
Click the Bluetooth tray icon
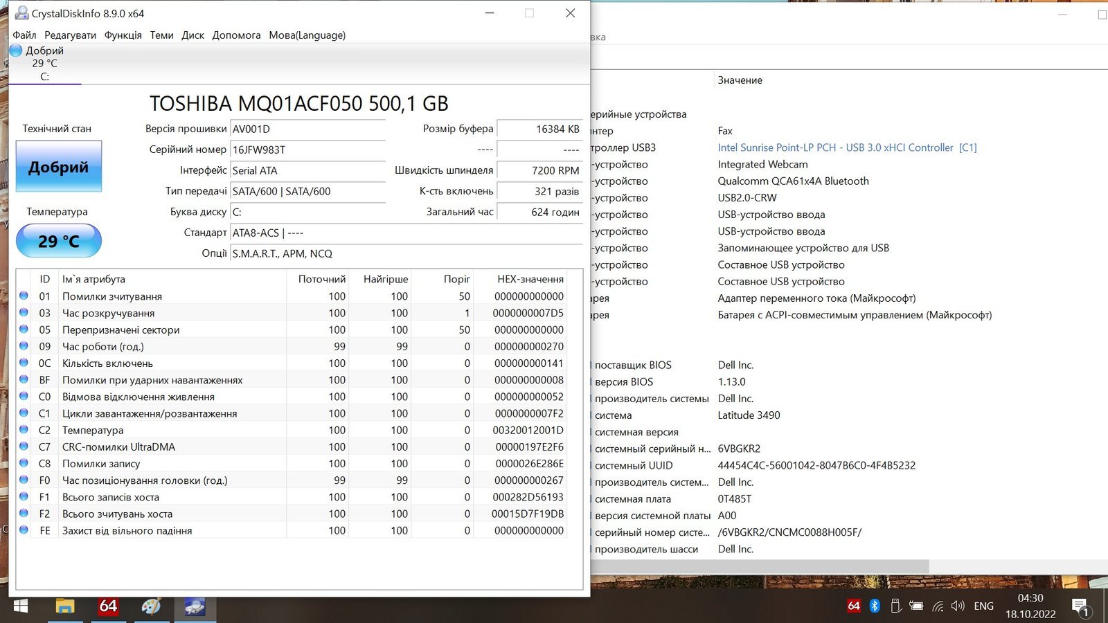pyautogui.click(x=875, y=606)
